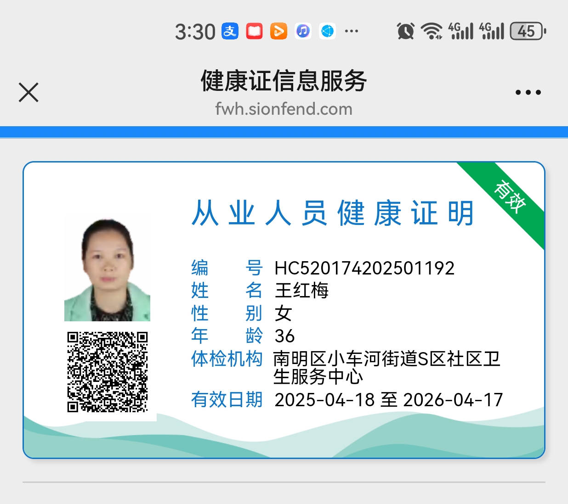Open the three-dot page options menu
The image size is (568, 504).
pos(528,92)
